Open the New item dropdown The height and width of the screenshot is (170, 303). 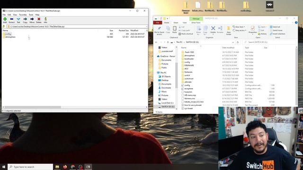click(x=239, y=27)
